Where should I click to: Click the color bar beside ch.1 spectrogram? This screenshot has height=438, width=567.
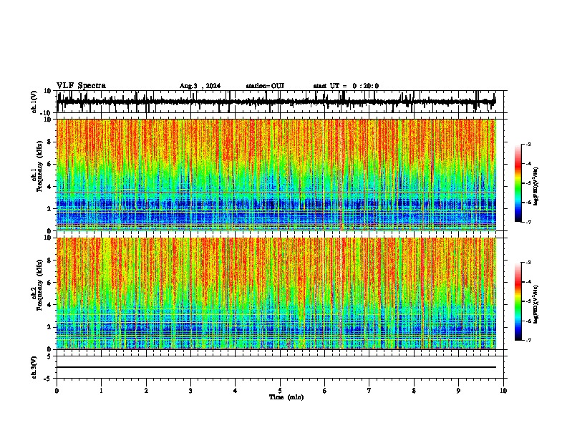pyautogui.click(x=518, y=183)
